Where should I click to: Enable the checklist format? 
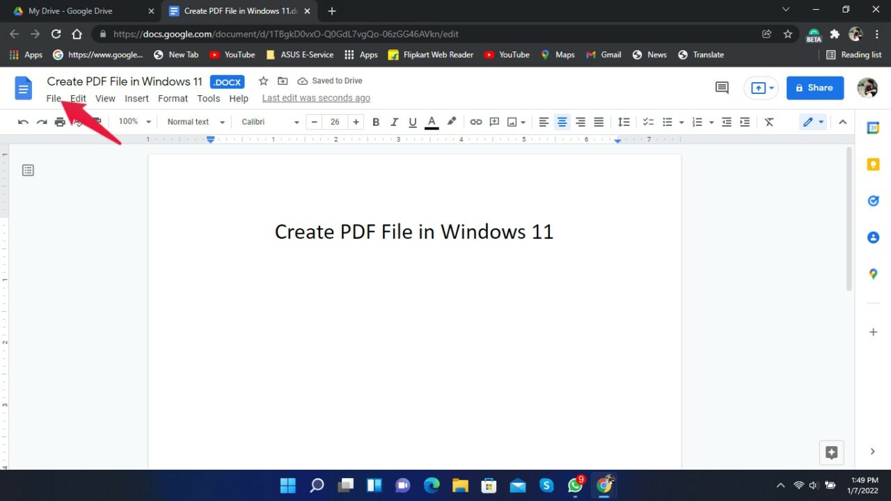[x=647, y=122]
